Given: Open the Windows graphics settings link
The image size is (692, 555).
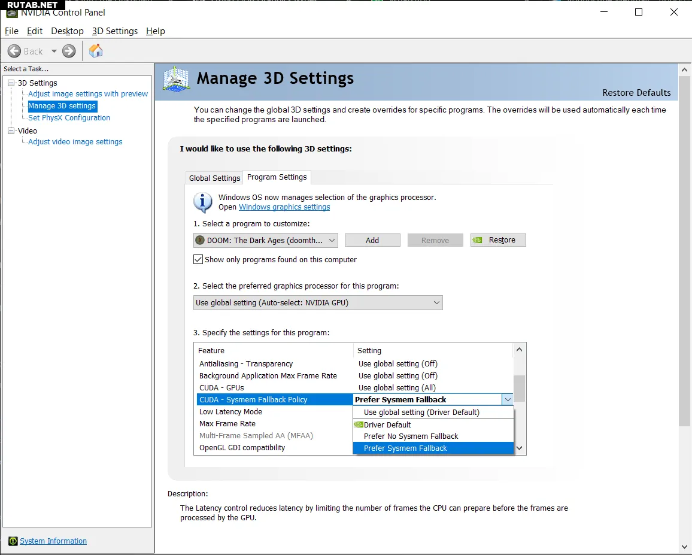Looking at the screenshot, I should pyautogui.click(x=284, y=207).
